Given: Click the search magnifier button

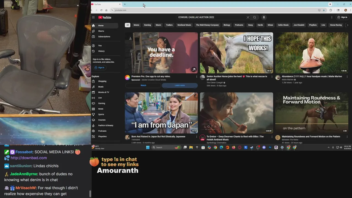Looking at the screenshot, I should 255,17.
